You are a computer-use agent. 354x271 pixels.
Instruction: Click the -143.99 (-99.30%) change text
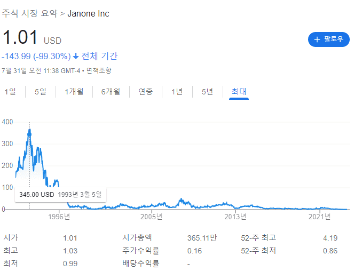pyautogui.click(x=36, y=56)
